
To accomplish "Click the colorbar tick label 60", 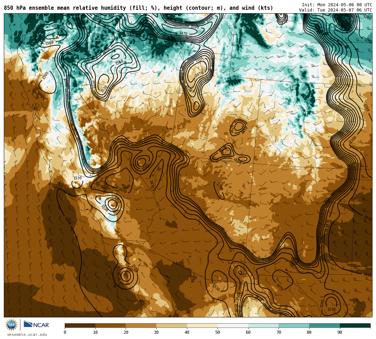I will click(248, 332).
